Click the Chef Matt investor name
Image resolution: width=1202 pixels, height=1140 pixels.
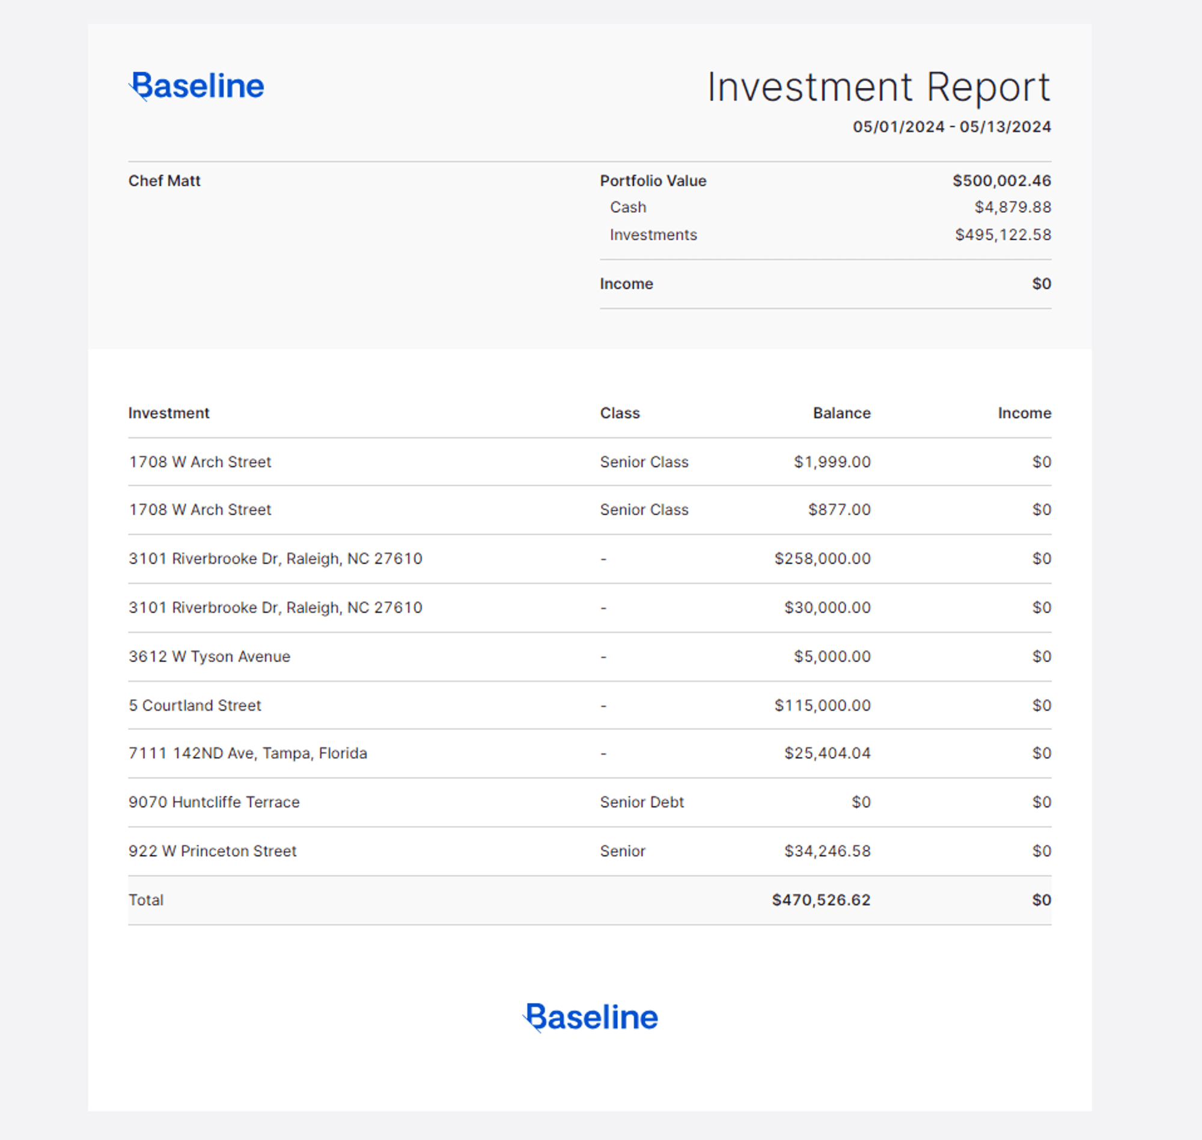[x=164, y=180]
